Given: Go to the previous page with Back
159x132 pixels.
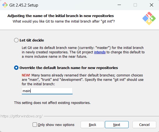Looking at the screenshot, I should 92,125.
